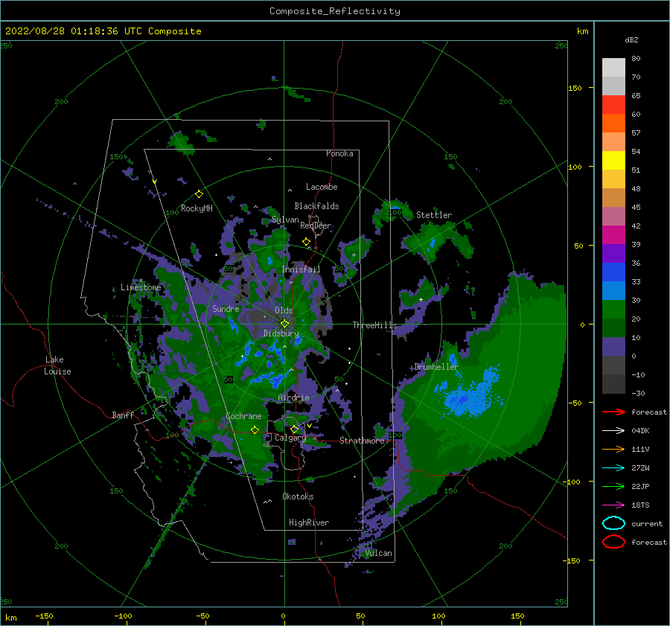Viewport: 670px width, 626px height.
Task: Click the ThreeHills city label
Action: pos(374,325)
